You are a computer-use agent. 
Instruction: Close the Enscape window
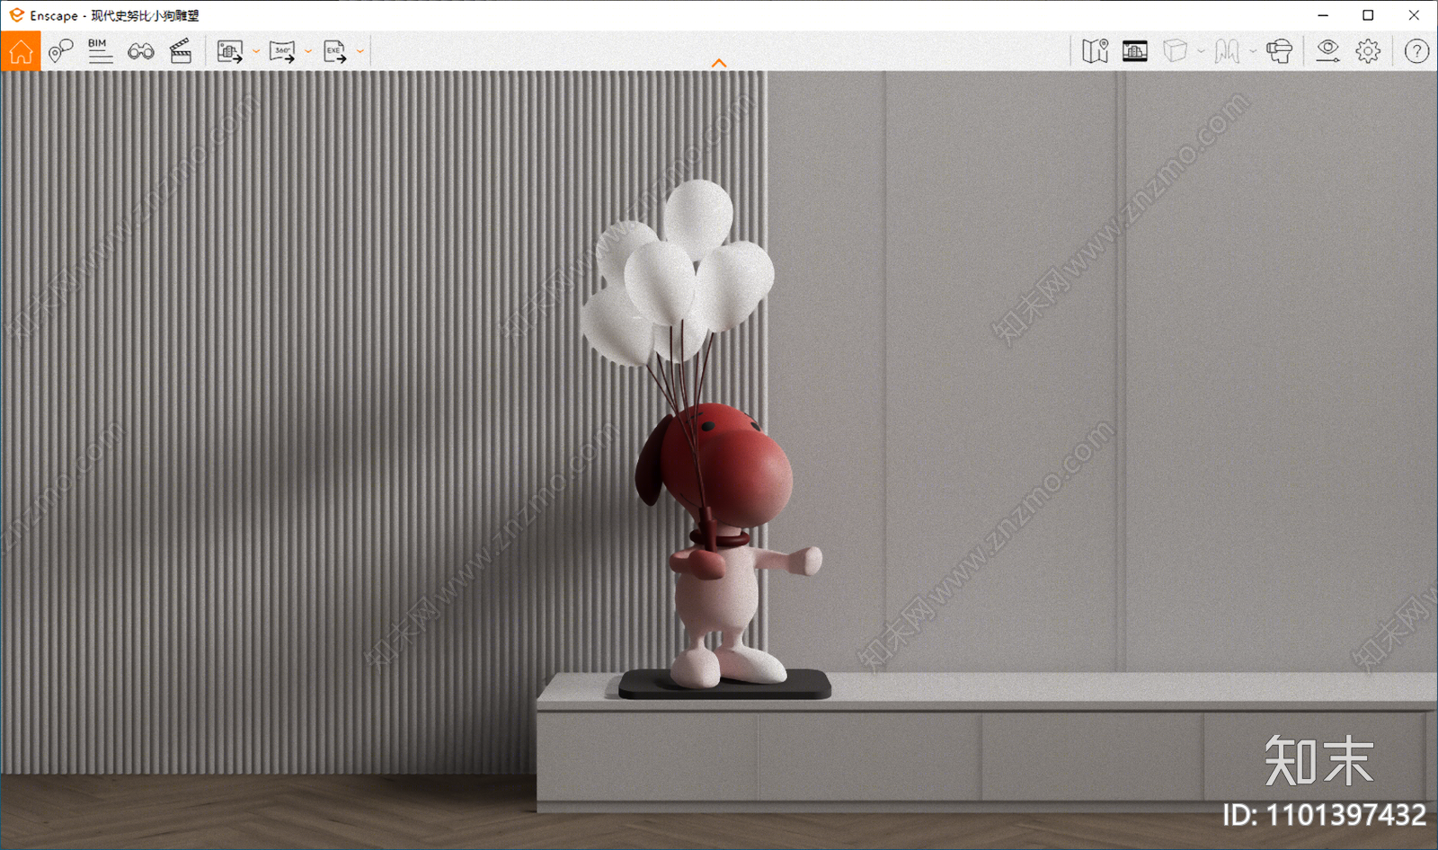click(1414, 15)
